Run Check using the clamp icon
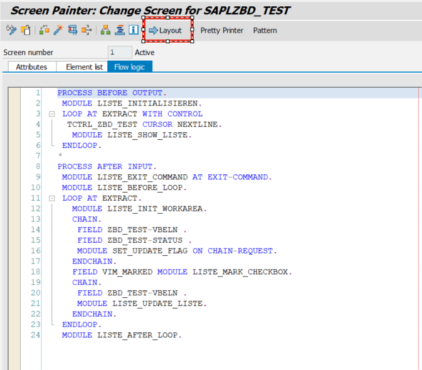The image size is (422, 370). click(72, 30)
